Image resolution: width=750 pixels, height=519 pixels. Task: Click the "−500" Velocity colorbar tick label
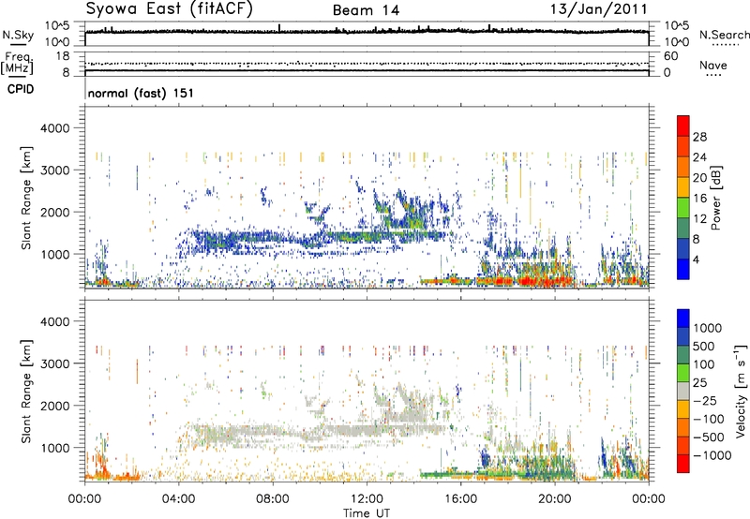[709, 437]
